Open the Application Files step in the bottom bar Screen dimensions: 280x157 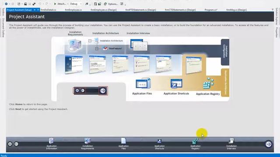click(123, 143)
